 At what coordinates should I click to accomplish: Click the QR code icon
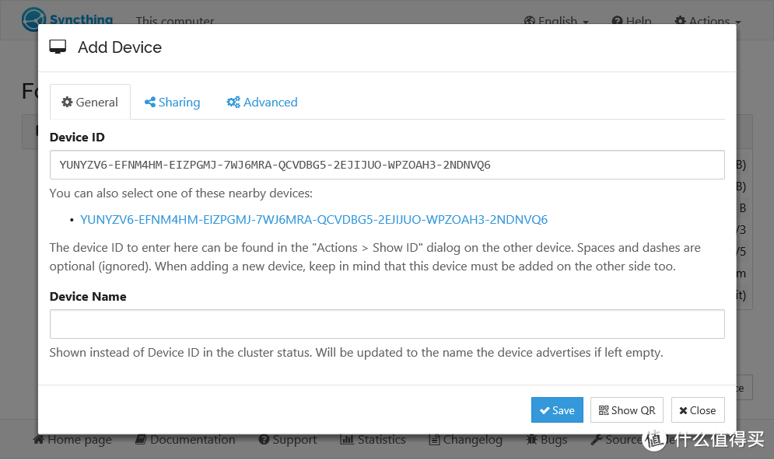click(604, 410)
